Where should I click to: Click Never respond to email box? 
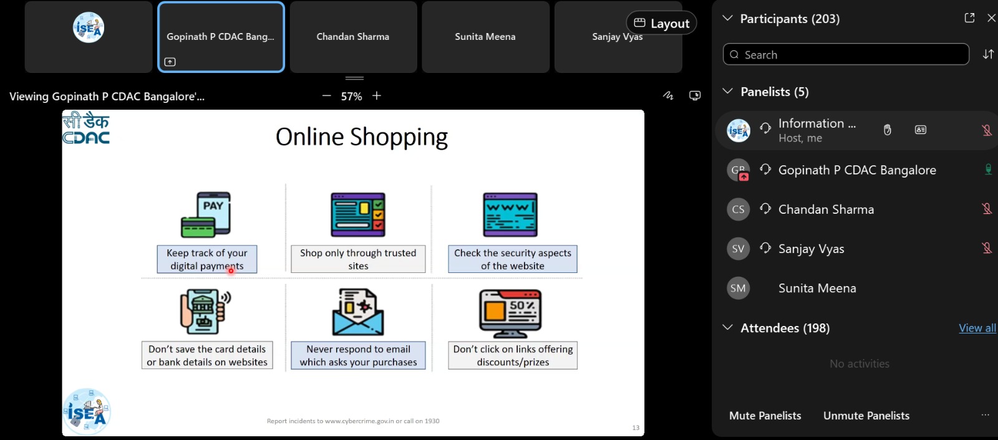point(358,355)
